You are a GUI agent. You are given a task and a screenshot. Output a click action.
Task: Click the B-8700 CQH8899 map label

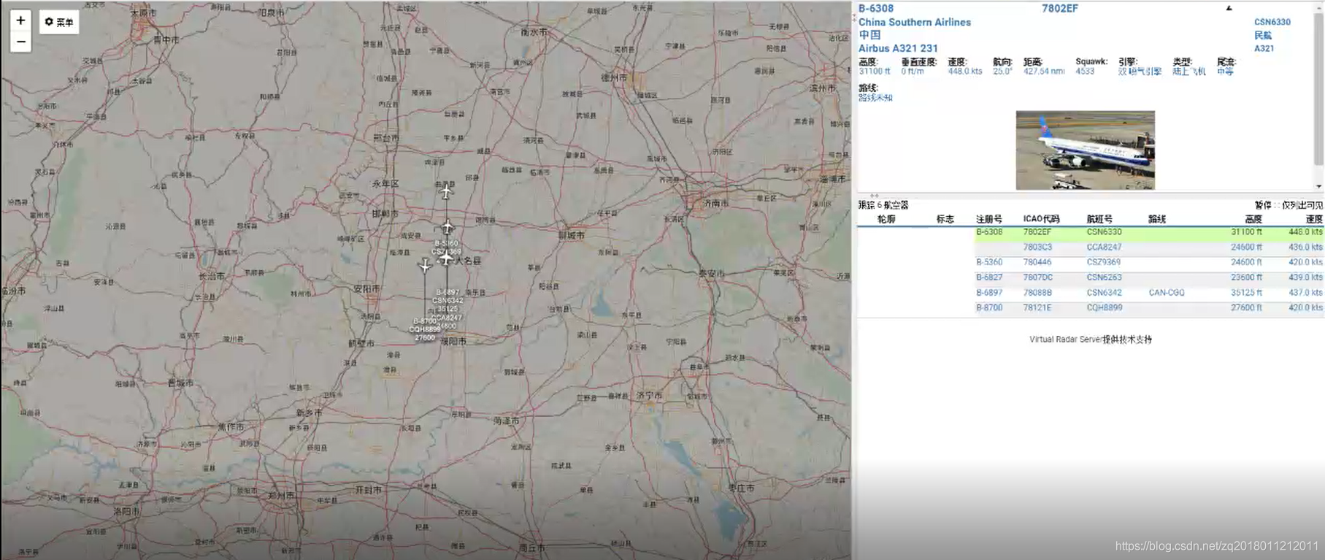point(425,329)
